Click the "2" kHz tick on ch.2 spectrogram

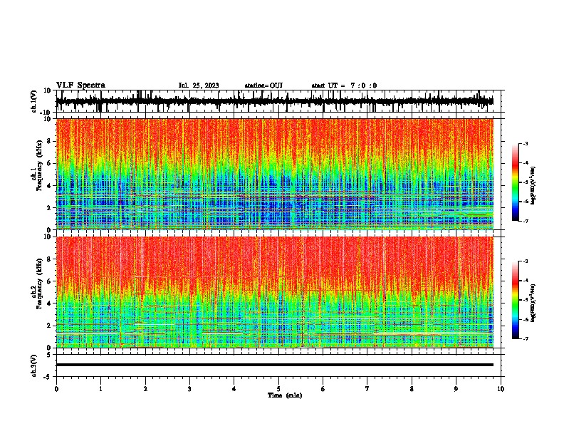pyautogui.click(x=50, y=326)
